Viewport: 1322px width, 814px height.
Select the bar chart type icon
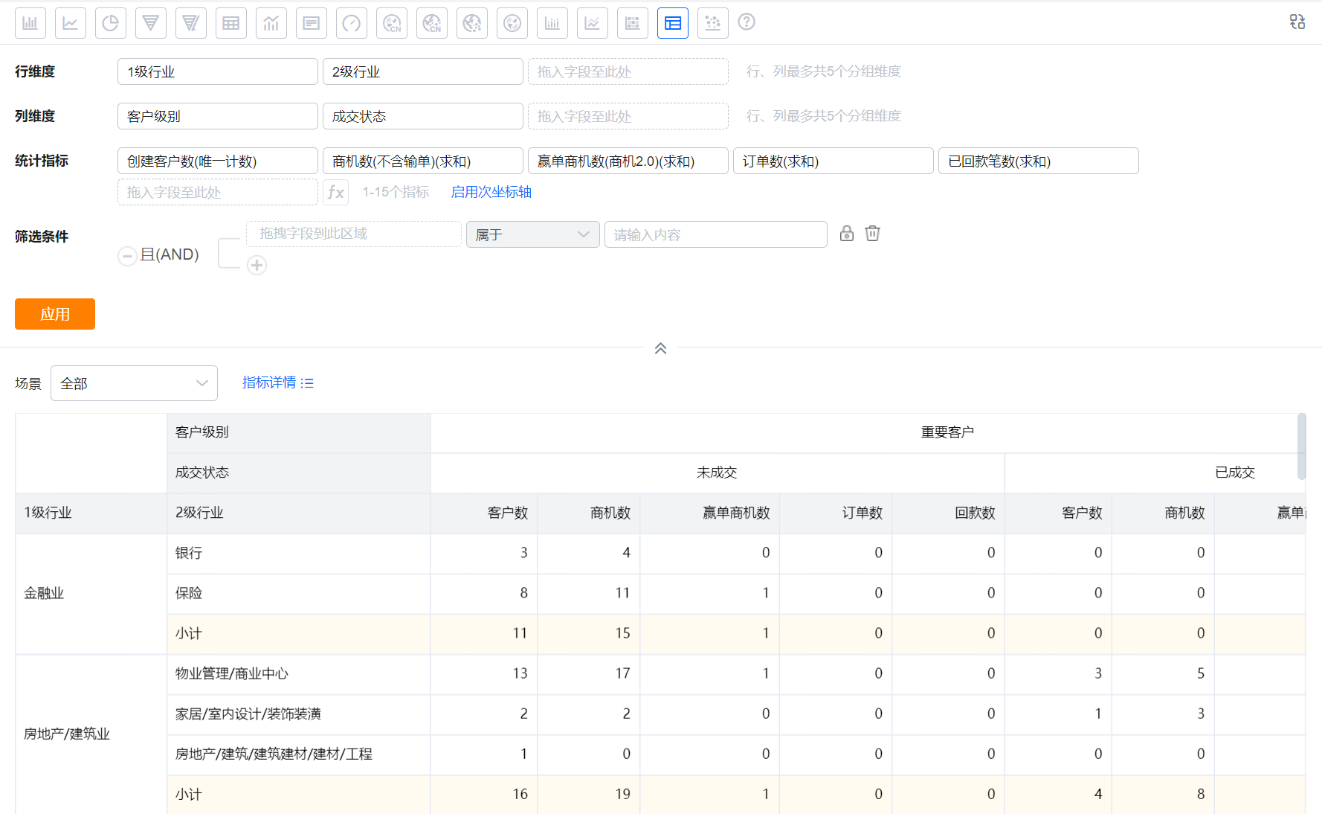30,23
